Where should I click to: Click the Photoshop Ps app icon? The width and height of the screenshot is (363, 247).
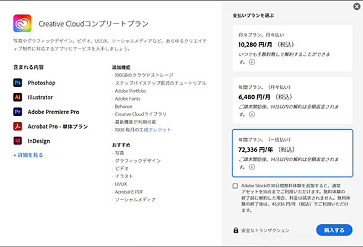pyautogui.click(x=17, y=83)
